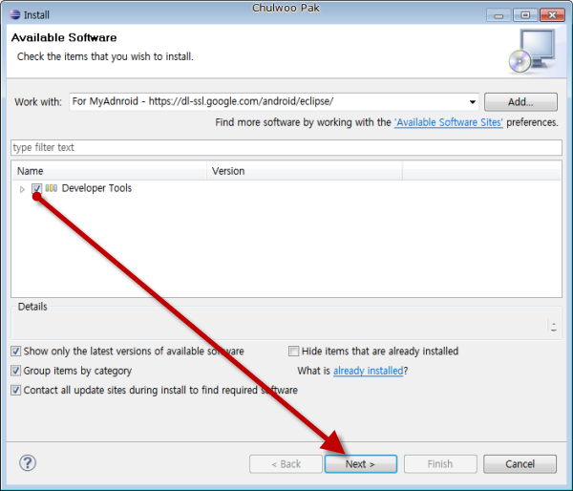This screenshot has width=573, height=491.
Task: Close the Install dialog with X
Action: (552, 15)
